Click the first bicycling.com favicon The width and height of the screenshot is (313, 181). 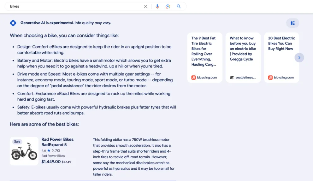coord(193,78)
